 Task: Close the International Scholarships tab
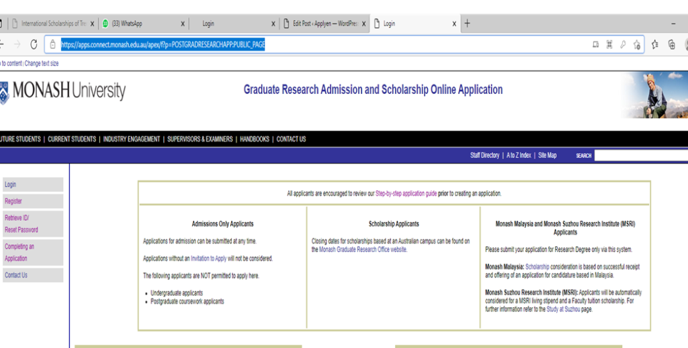pos(92,24)
